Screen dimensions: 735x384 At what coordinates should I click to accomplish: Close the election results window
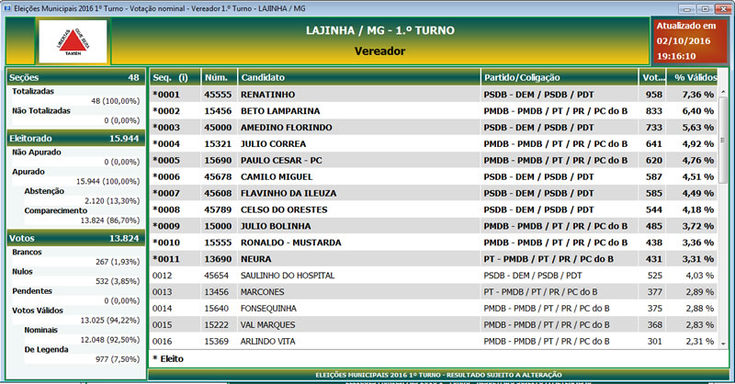tap(722, 9)
